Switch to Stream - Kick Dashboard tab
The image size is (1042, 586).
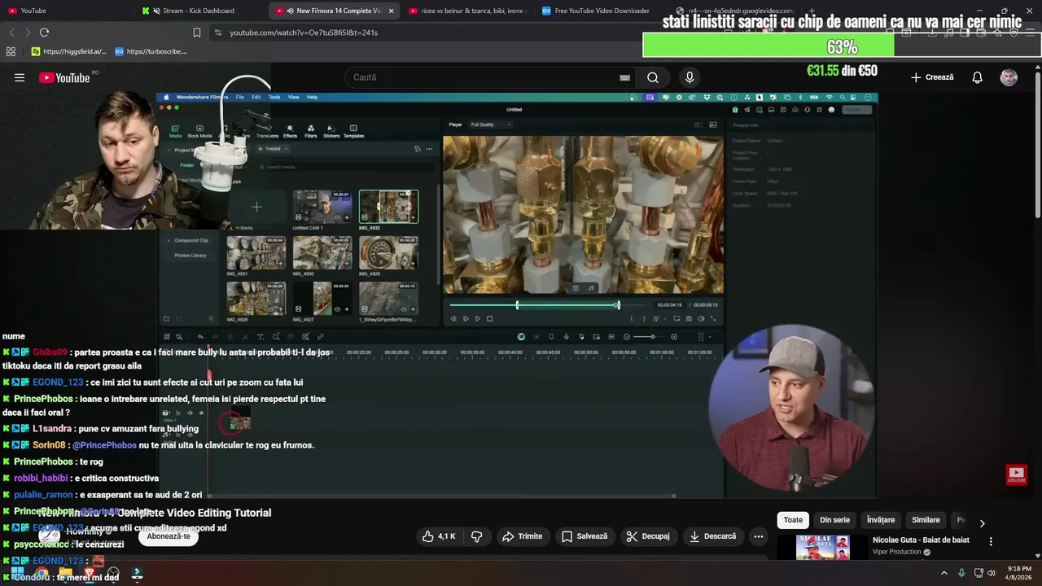pos(198,11)
